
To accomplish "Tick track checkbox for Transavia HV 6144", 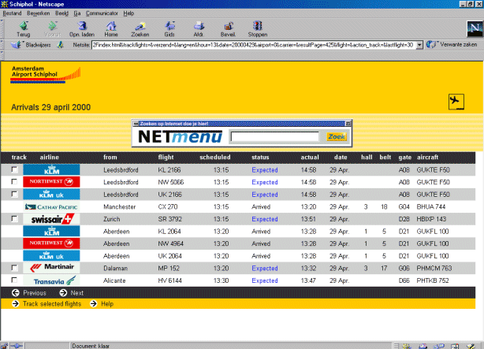I will pos(14,280).
